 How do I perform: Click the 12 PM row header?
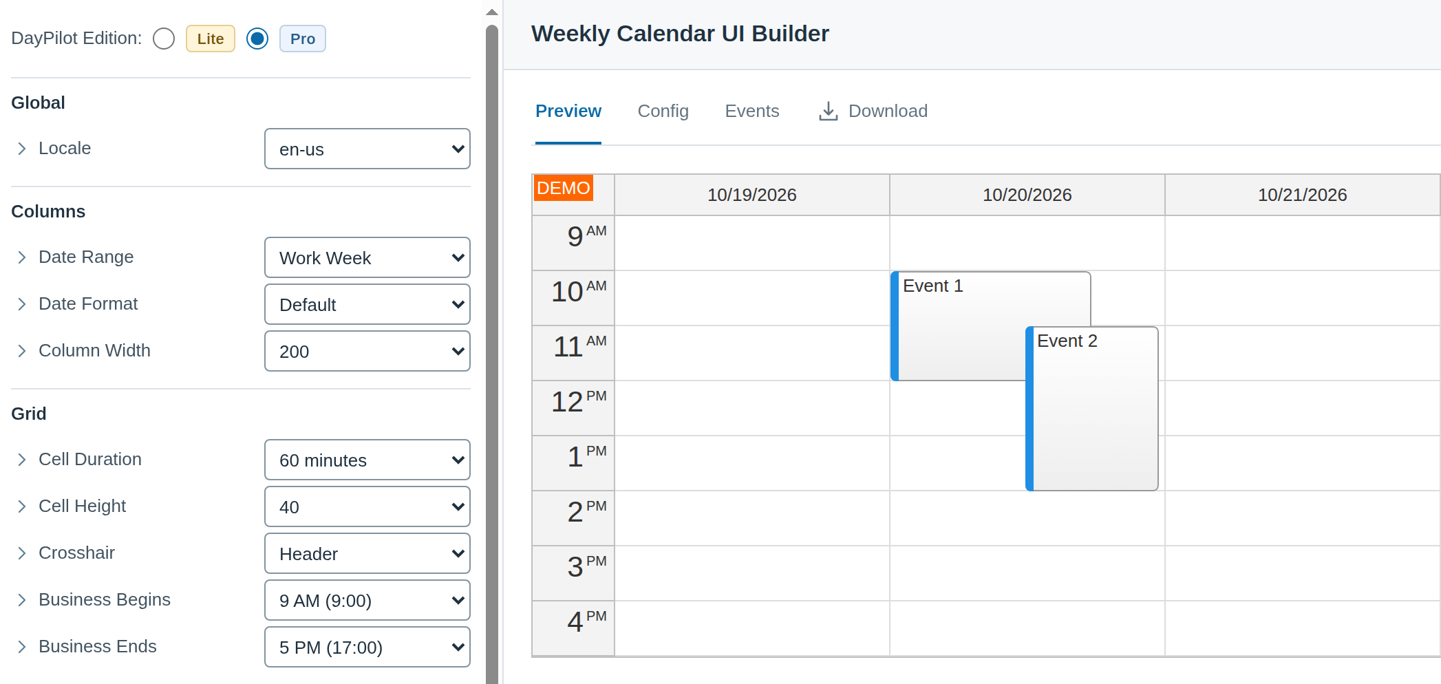[x=573, y=408]
